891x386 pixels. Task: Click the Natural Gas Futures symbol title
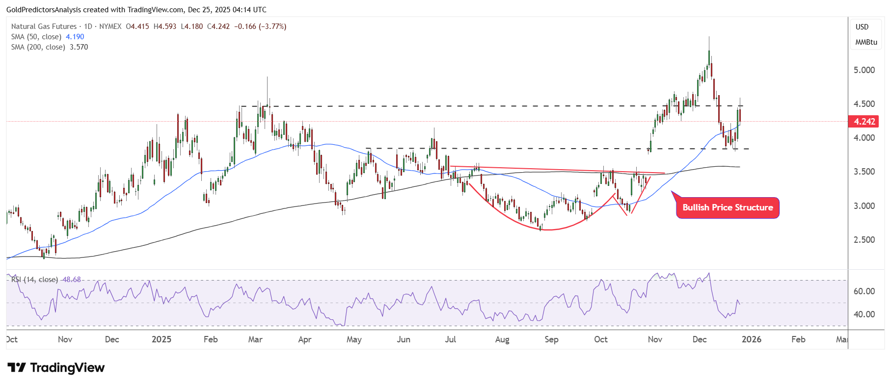click(x=44, y=26)
